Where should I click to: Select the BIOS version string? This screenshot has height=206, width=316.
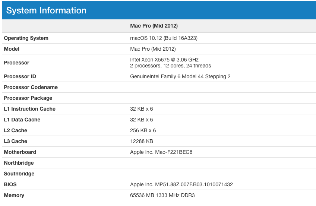tap(181, 184)
